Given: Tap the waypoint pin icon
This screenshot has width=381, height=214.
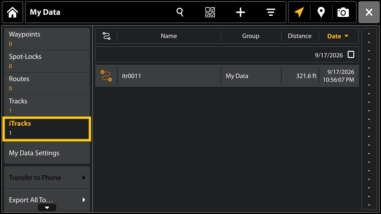Looking at the screenshot, I should coord(321,12).
